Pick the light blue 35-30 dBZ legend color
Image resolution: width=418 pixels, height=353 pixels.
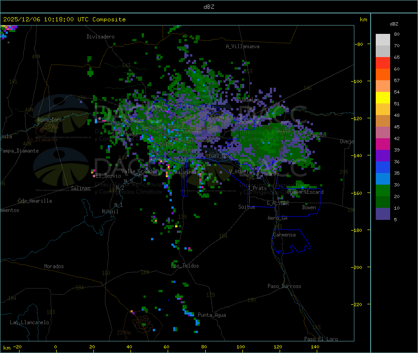(383, 179)
